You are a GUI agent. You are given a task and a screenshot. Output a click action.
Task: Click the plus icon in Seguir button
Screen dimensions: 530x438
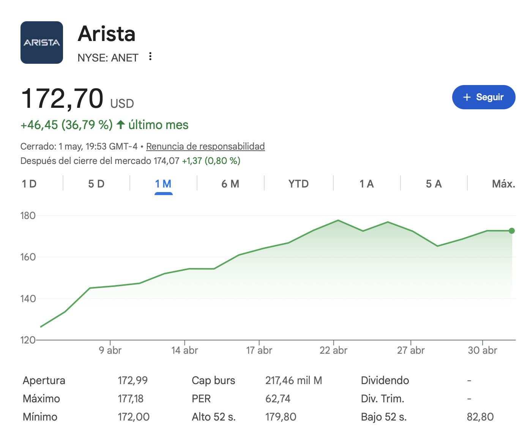[467, 97]
